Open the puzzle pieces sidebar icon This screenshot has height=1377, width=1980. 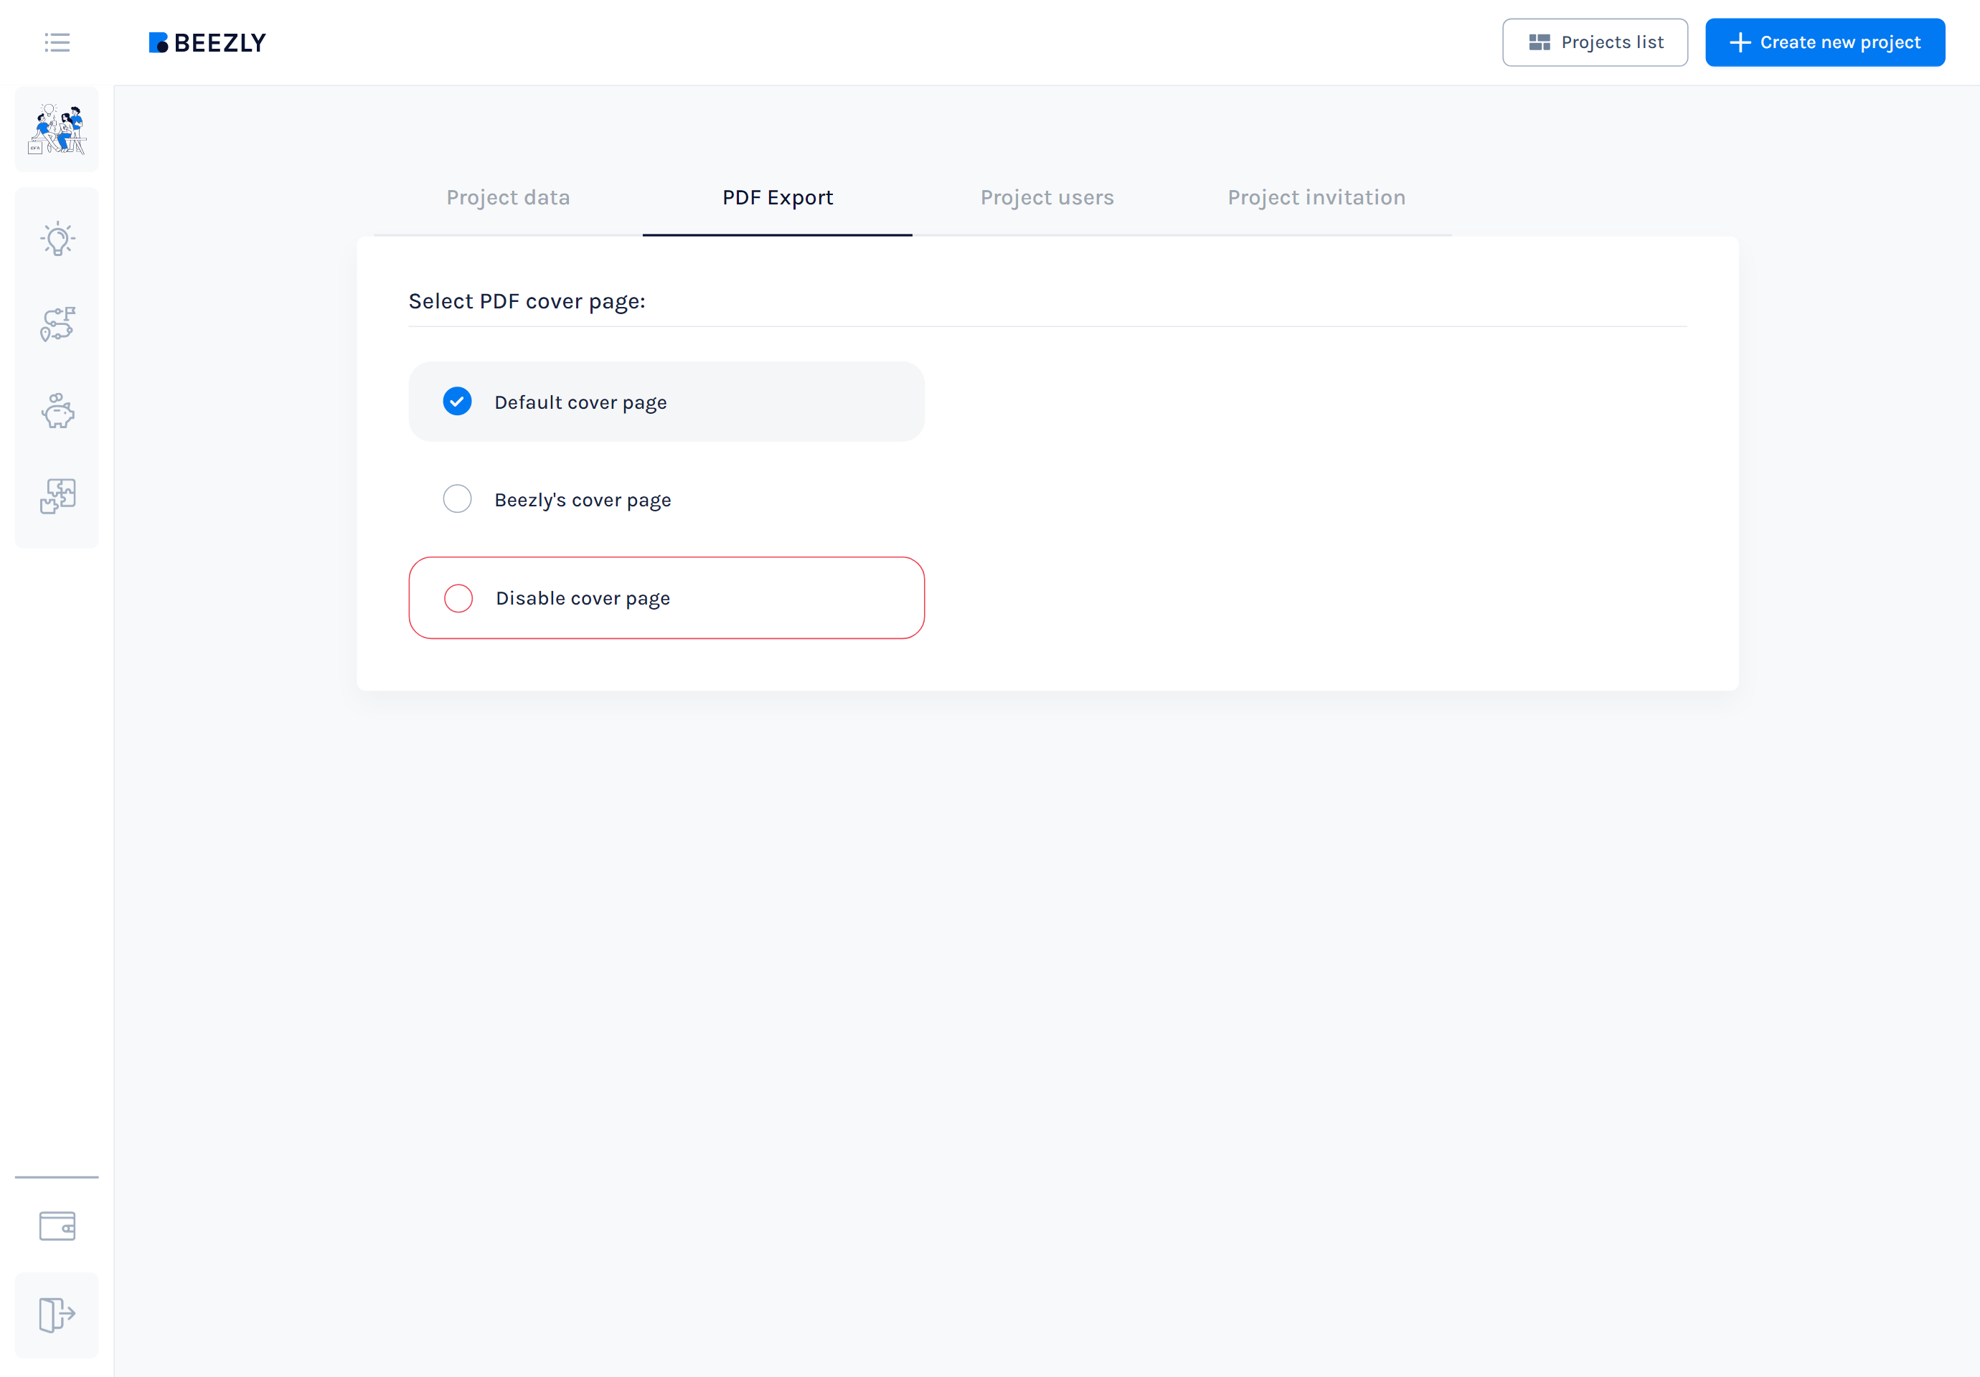click(x=57, y=496)
